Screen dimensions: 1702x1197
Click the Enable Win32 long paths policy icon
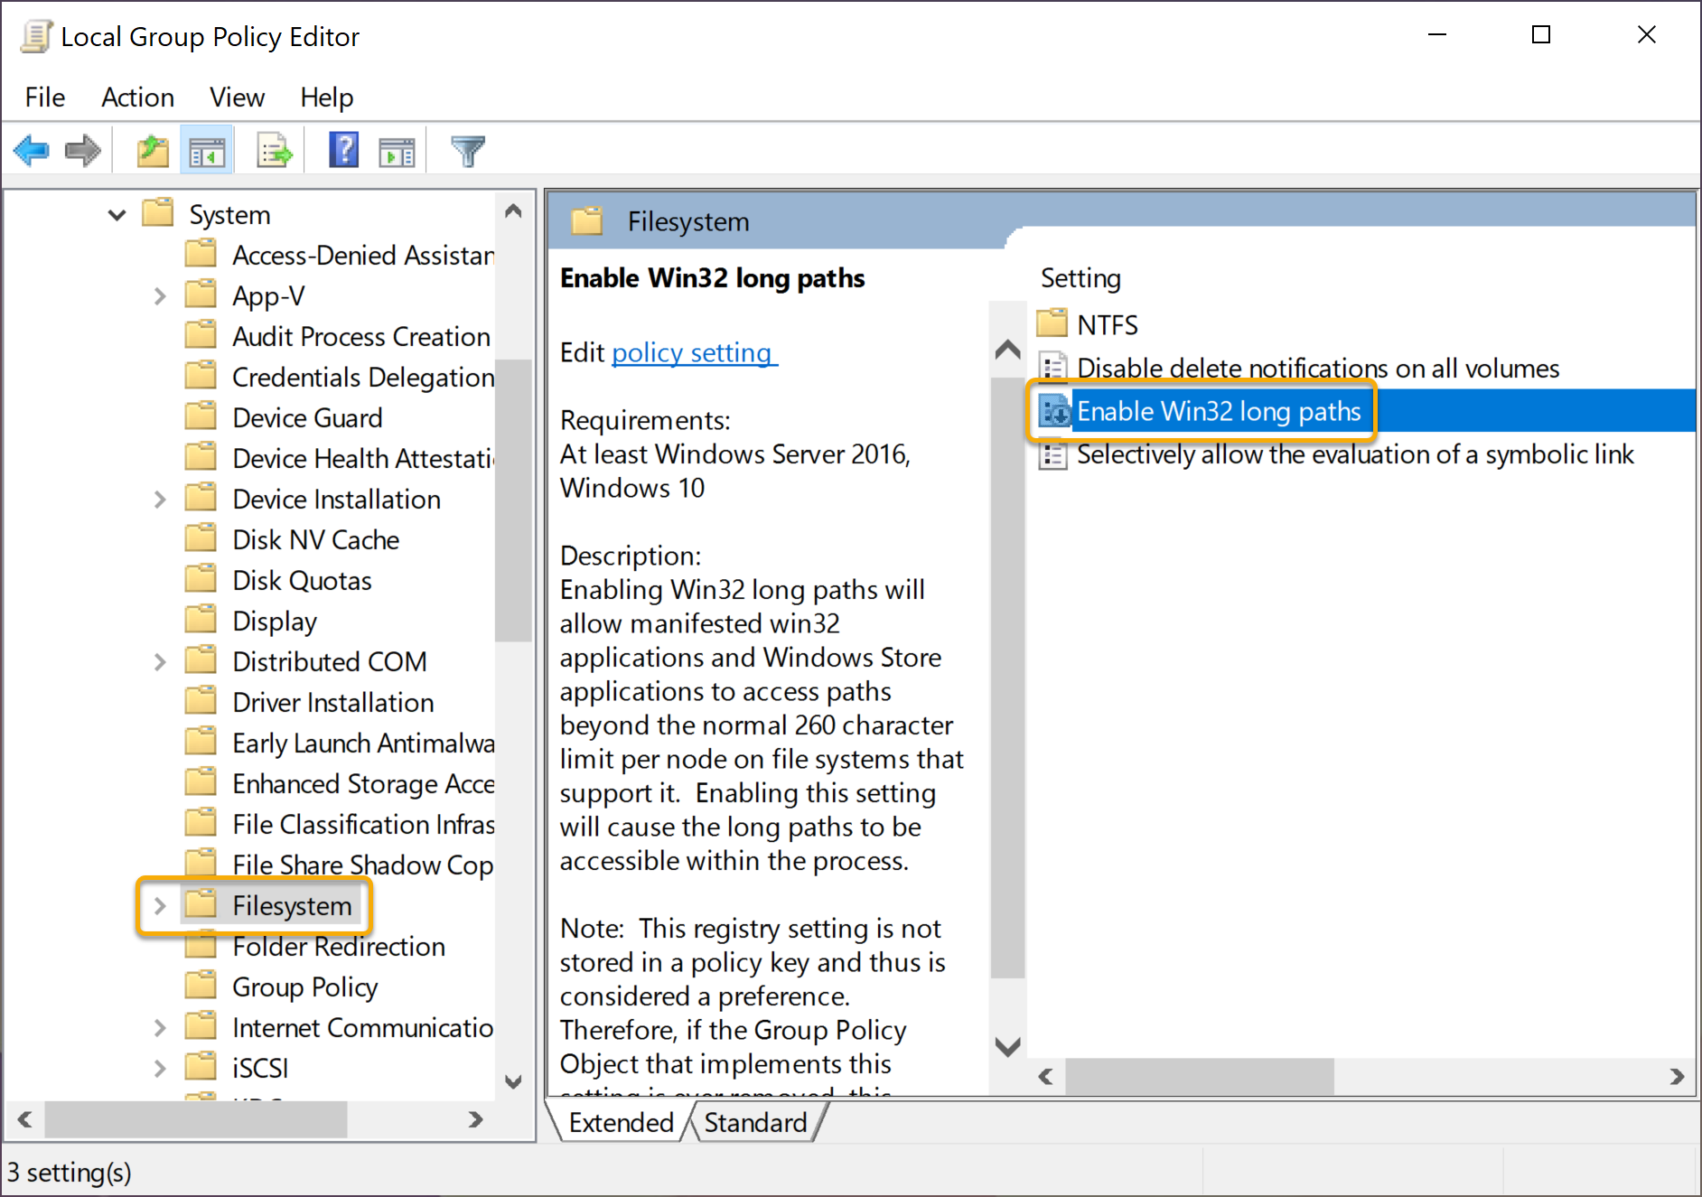tap(1054, 411)
